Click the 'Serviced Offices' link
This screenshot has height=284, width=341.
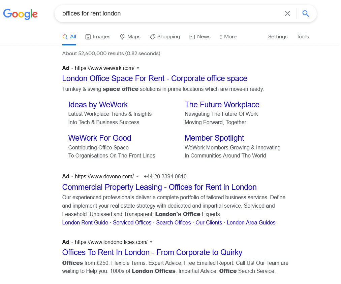pos(132,222)
